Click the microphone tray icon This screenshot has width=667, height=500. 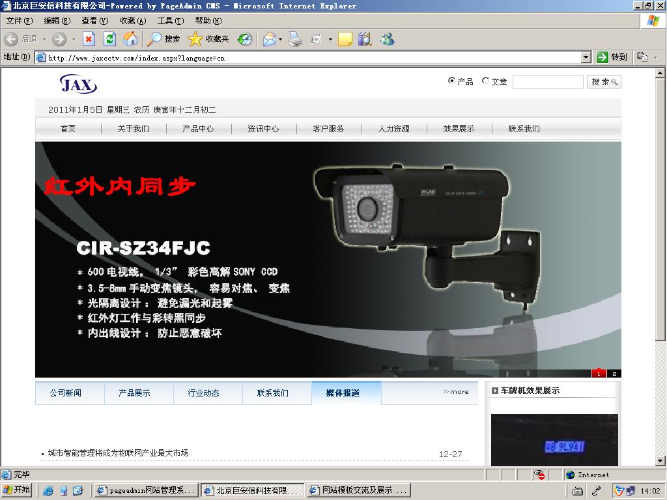tap(597, 491)
